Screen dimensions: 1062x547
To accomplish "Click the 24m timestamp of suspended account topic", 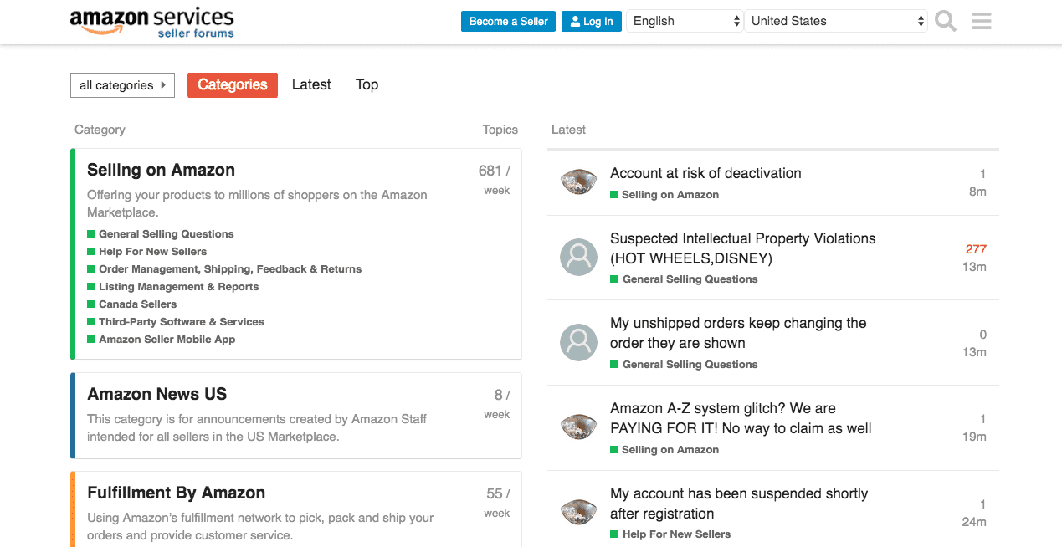I will pyautogui.click(x=974, y=522).
